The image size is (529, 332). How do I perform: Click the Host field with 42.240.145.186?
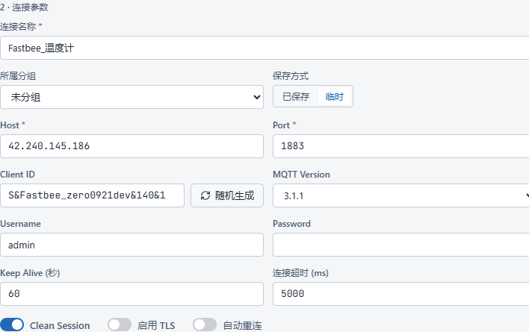point(132,146)
